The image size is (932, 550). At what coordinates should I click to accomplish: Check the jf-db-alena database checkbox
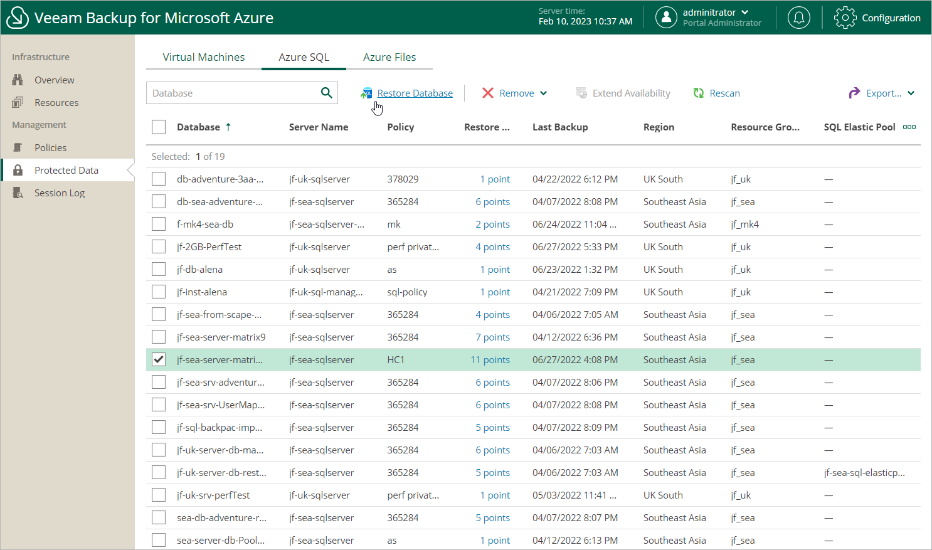pyautogui.click(x=159, y=270)
